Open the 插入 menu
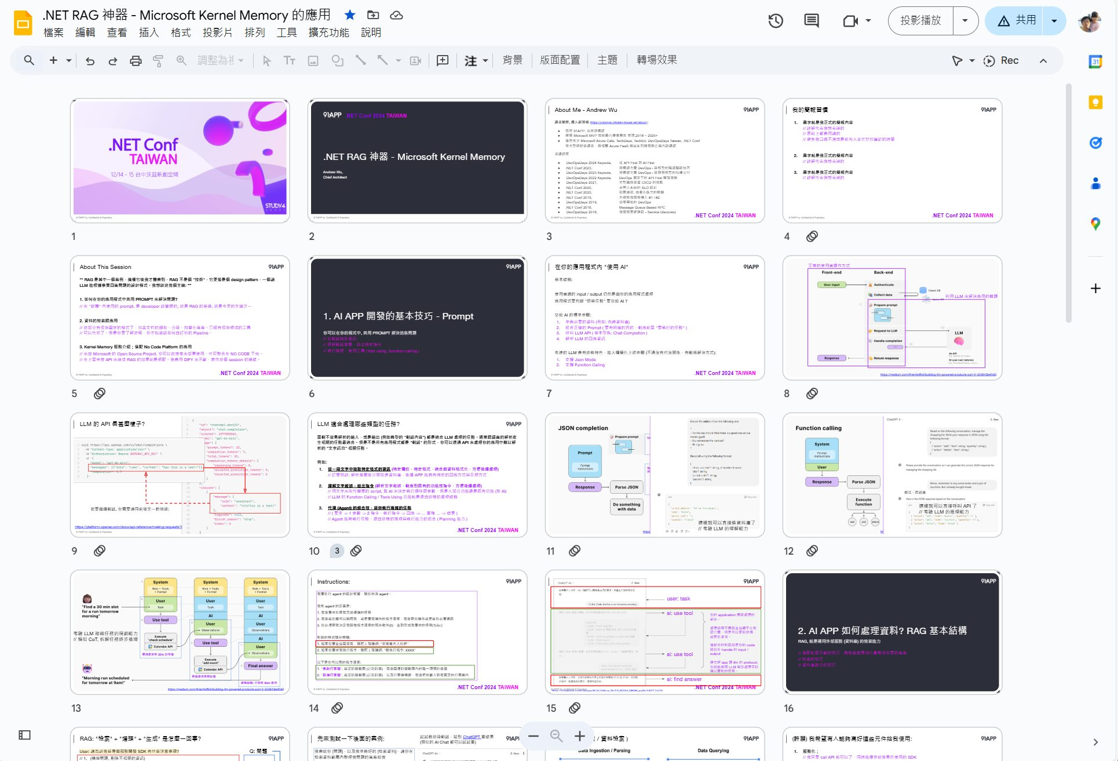Screen dimensions: 1118x761 148,32
